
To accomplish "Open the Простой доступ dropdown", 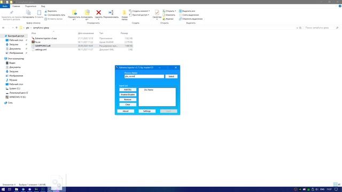I will click(139, 15).
